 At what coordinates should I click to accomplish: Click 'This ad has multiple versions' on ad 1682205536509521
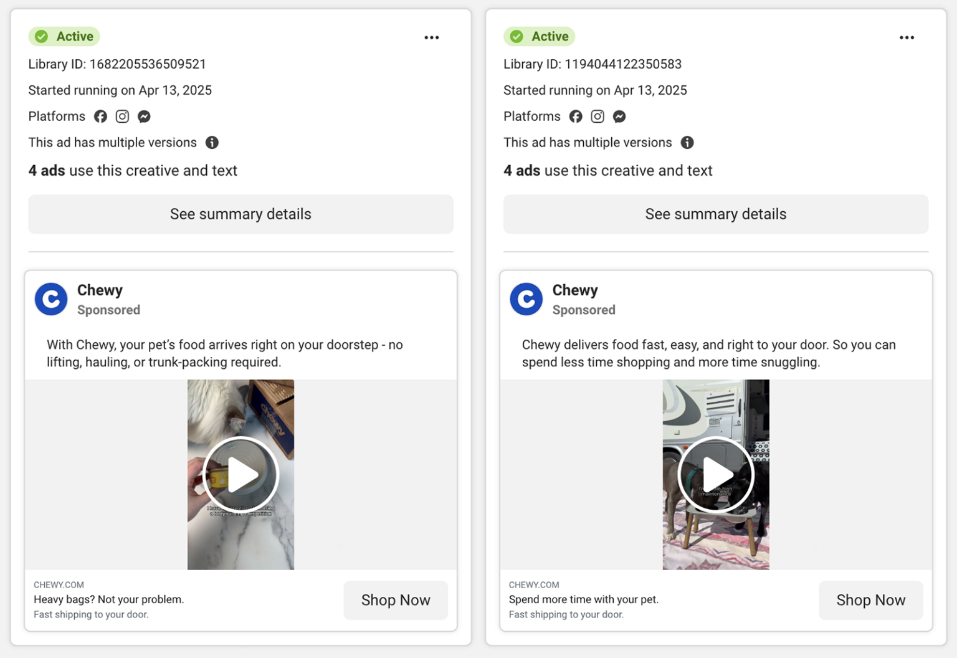click(113, 143)
